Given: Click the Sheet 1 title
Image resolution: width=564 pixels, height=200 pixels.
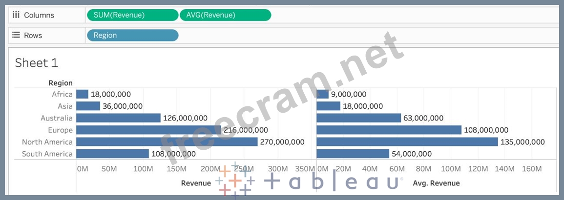Looking at the screenshot, I should pos(32,62).
